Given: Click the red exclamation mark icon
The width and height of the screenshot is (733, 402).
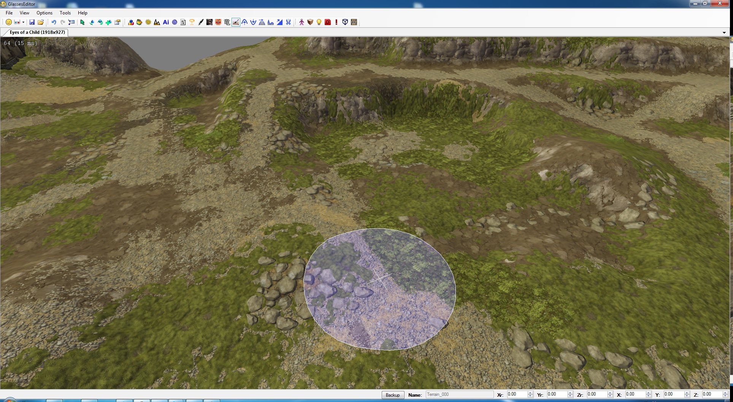Looking at the screenshot, I should [x=336, y=22].
